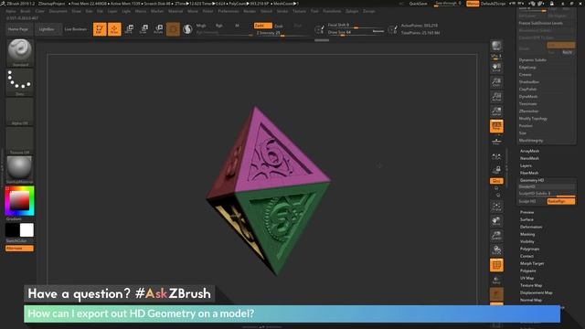Toggle Rgb mode

(x=219, y=26)
